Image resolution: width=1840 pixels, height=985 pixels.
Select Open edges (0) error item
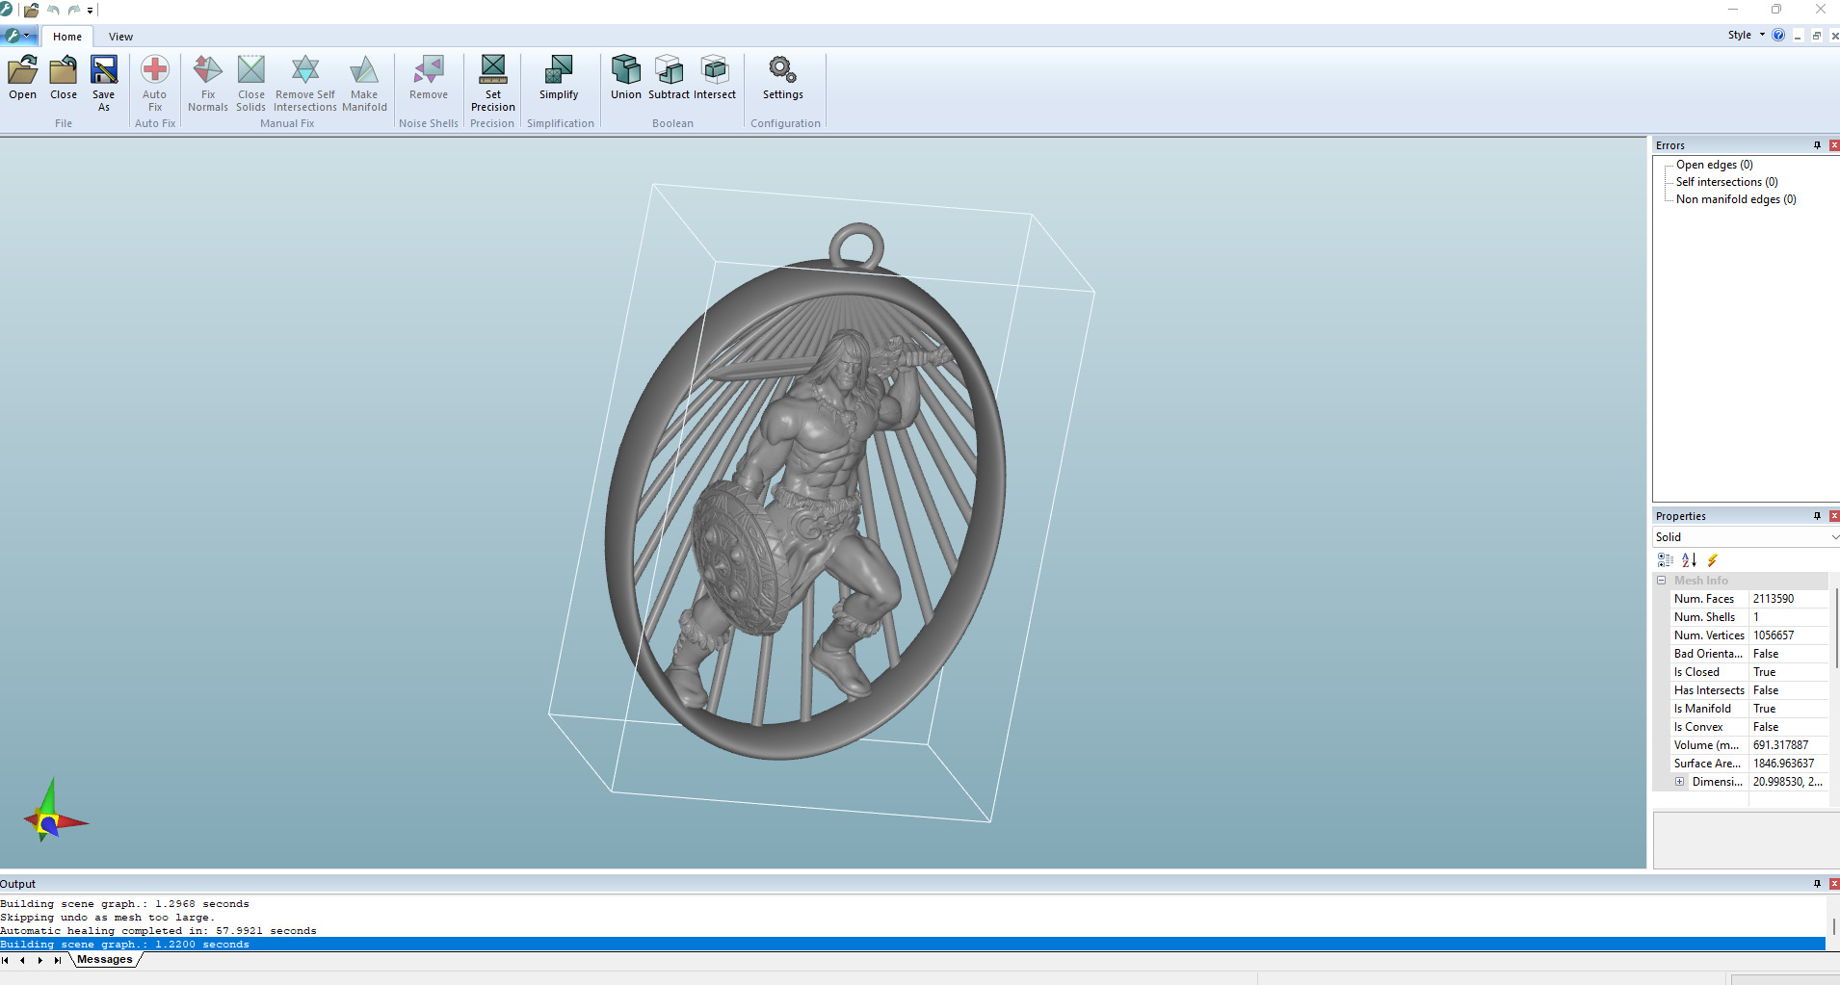1714,165
